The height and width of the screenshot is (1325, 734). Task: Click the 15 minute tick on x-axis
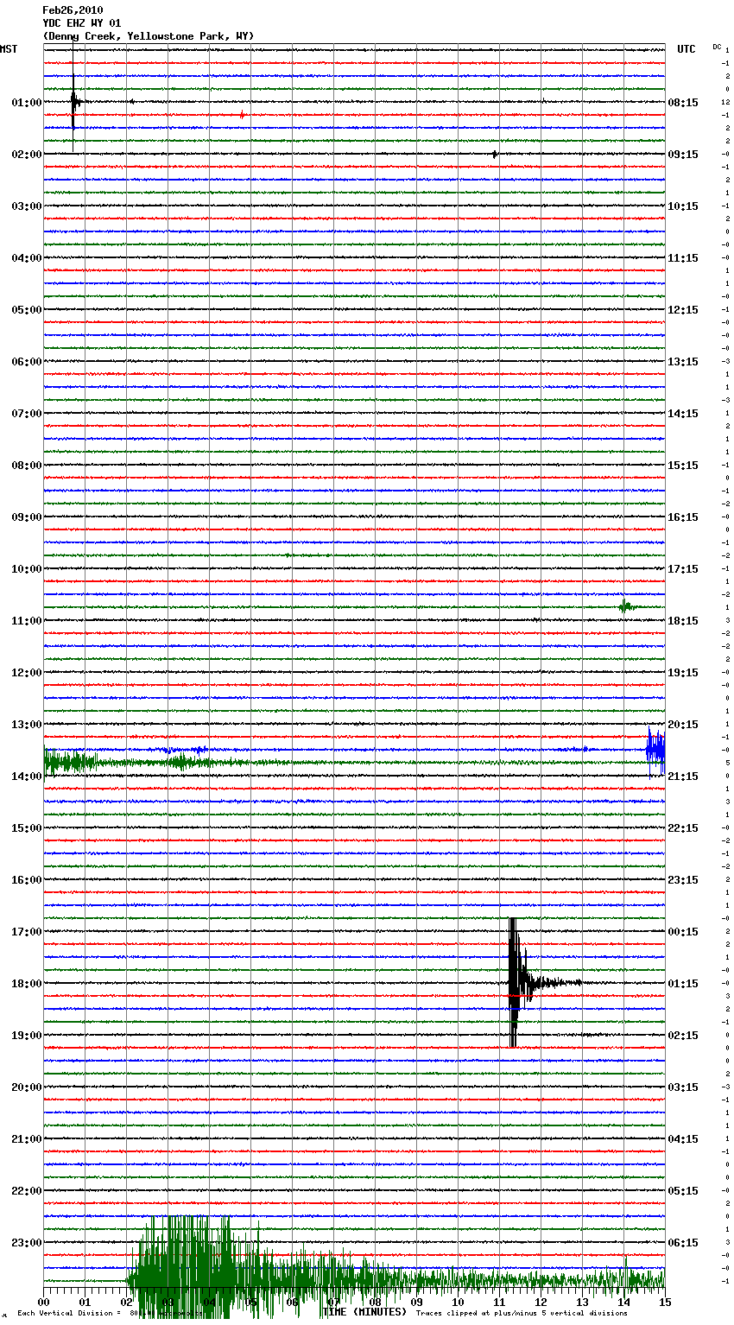pos(664,1302)
